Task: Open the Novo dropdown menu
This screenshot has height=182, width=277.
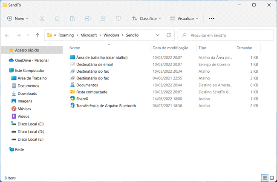Action: 18,19
